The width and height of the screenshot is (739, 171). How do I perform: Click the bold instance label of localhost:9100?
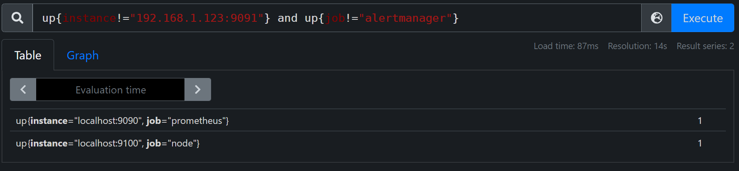click(x=49, y=143)
